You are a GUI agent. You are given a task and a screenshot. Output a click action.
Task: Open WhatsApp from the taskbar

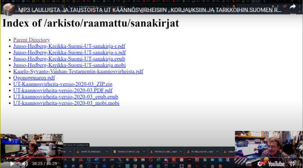click(x=158, y=166)
